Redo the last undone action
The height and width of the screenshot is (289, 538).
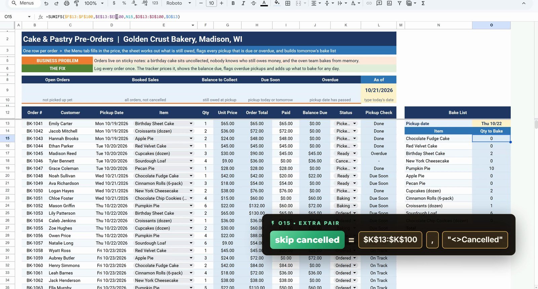pyautogui.click(x=56, y=3)
